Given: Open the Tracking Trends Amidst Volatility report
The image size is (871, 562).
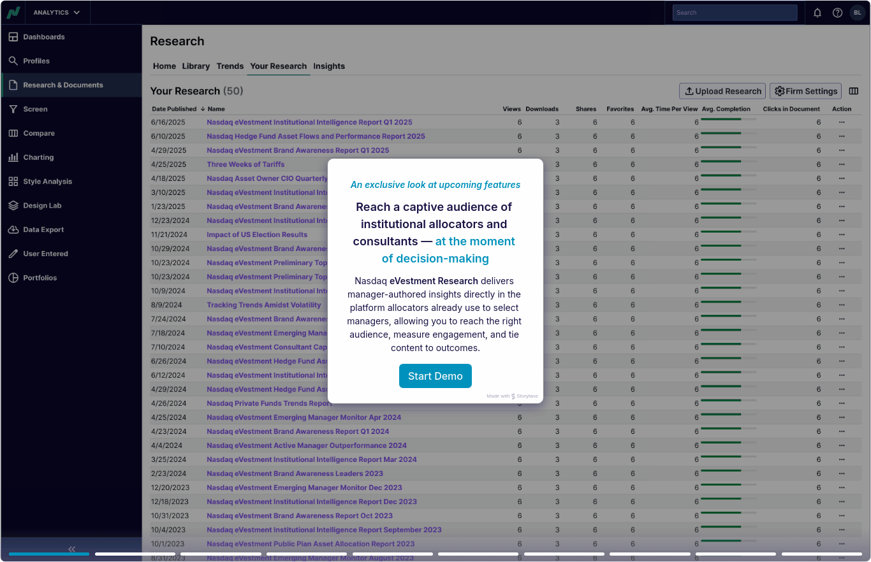Looking at the screenshot, I should point(264,305).
